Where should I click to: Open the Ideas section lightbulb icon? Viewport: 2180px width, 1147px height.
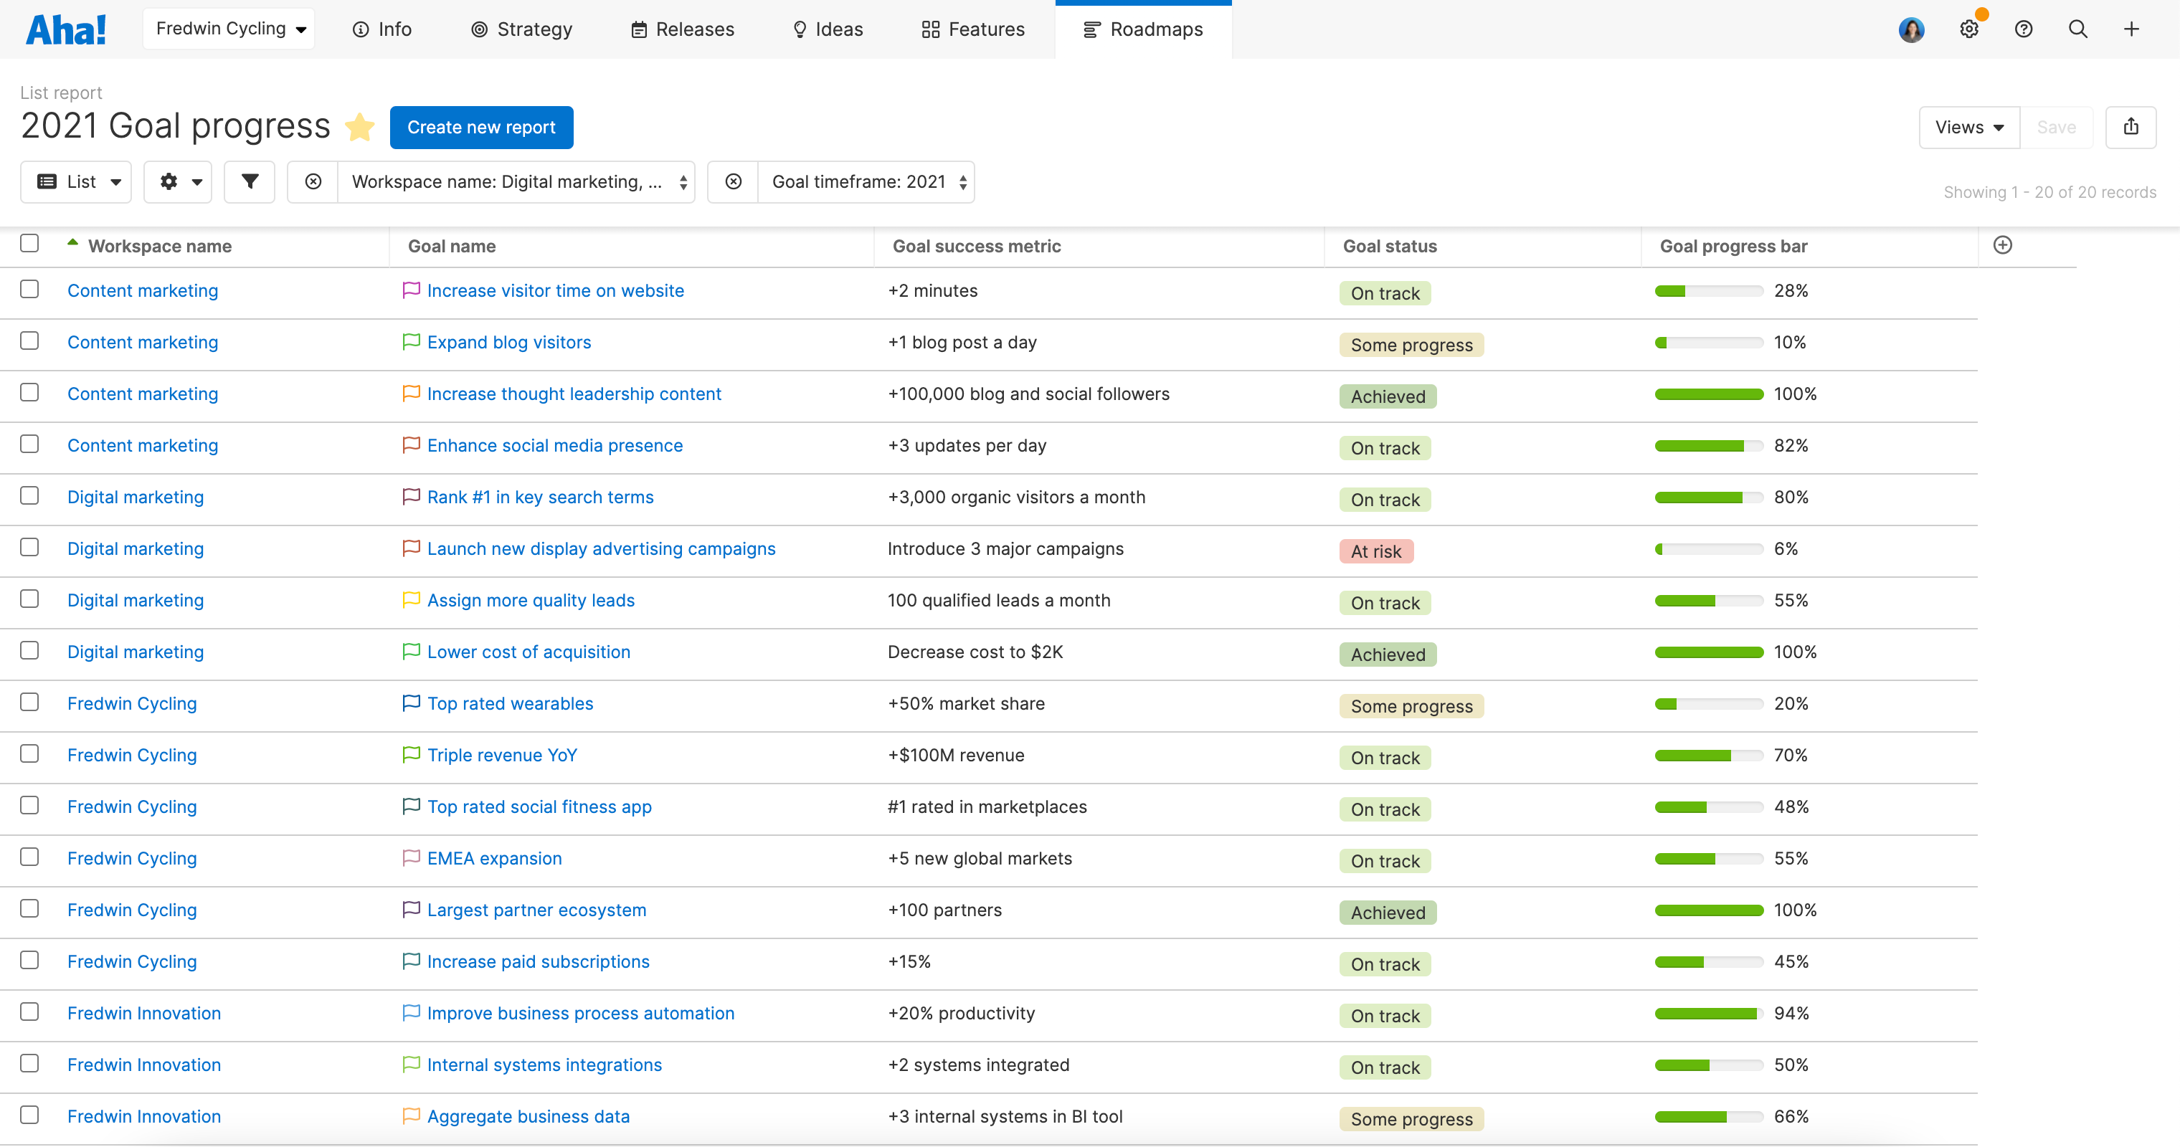[799, 29]
